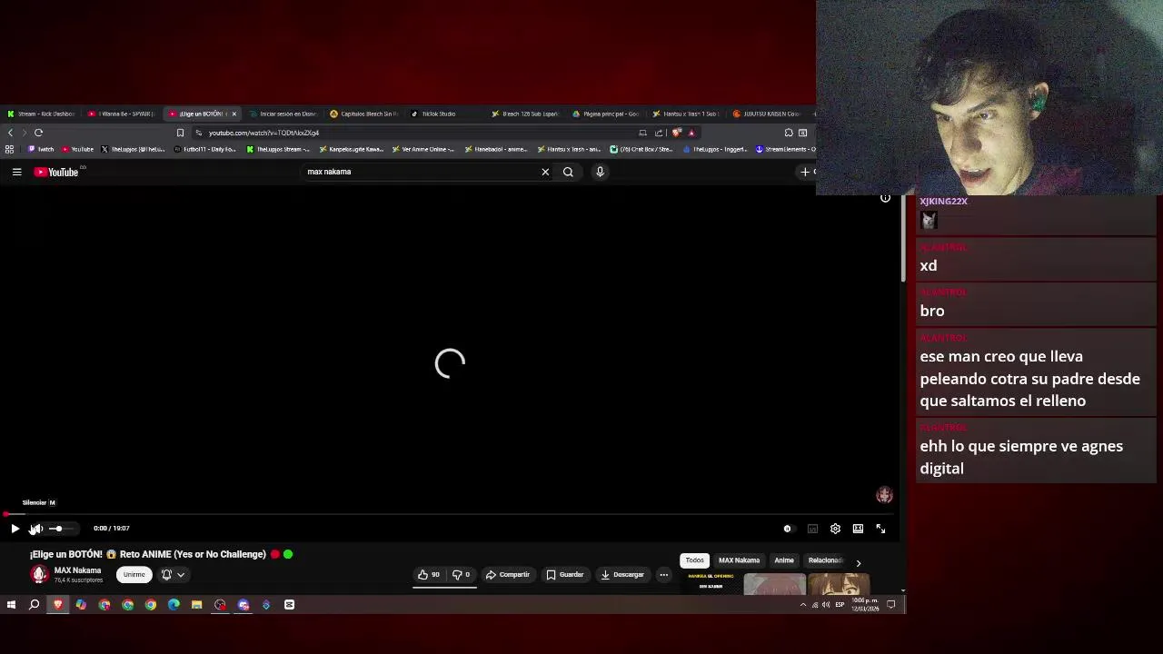1163x654 pixels.
Task: Open the Futbol11 bookmark
Action: click(x=204, y=149)
